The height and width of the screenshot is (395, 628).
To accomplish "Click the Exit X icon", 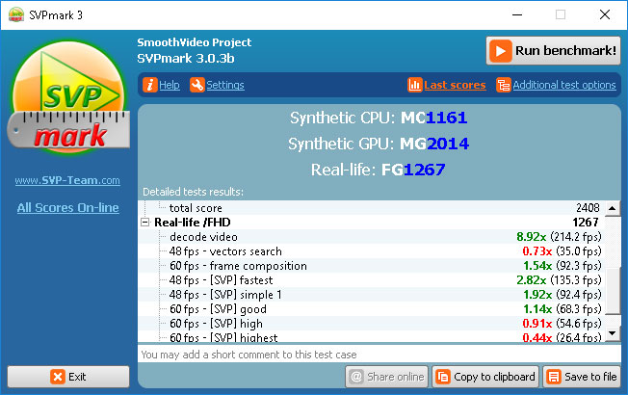I will point(58,377).
